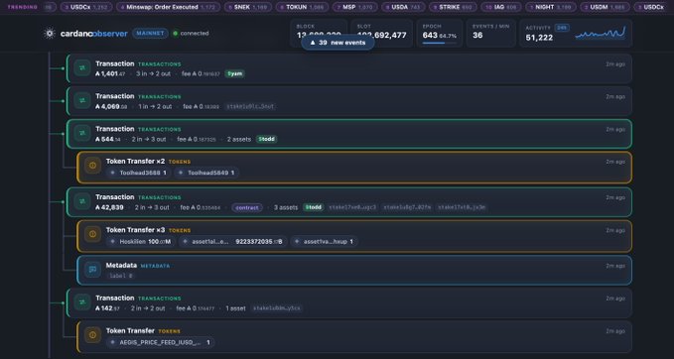
Task: Open the STRIKE trending chip
Action: pos(453,7)
